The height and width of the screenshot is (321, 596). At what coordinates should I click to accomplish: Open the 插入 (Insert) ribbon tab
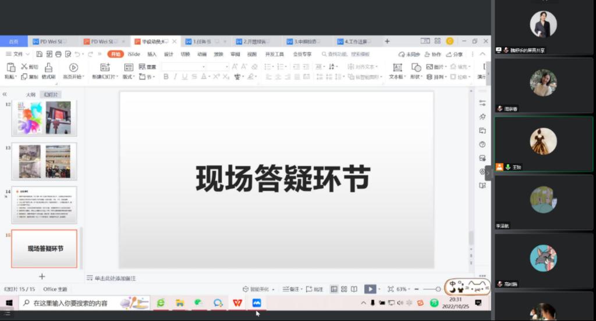pos(152,54)
